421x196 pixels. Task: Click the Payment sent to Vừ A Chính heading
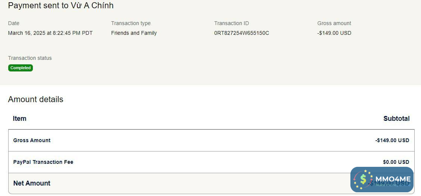coord(61,6)
